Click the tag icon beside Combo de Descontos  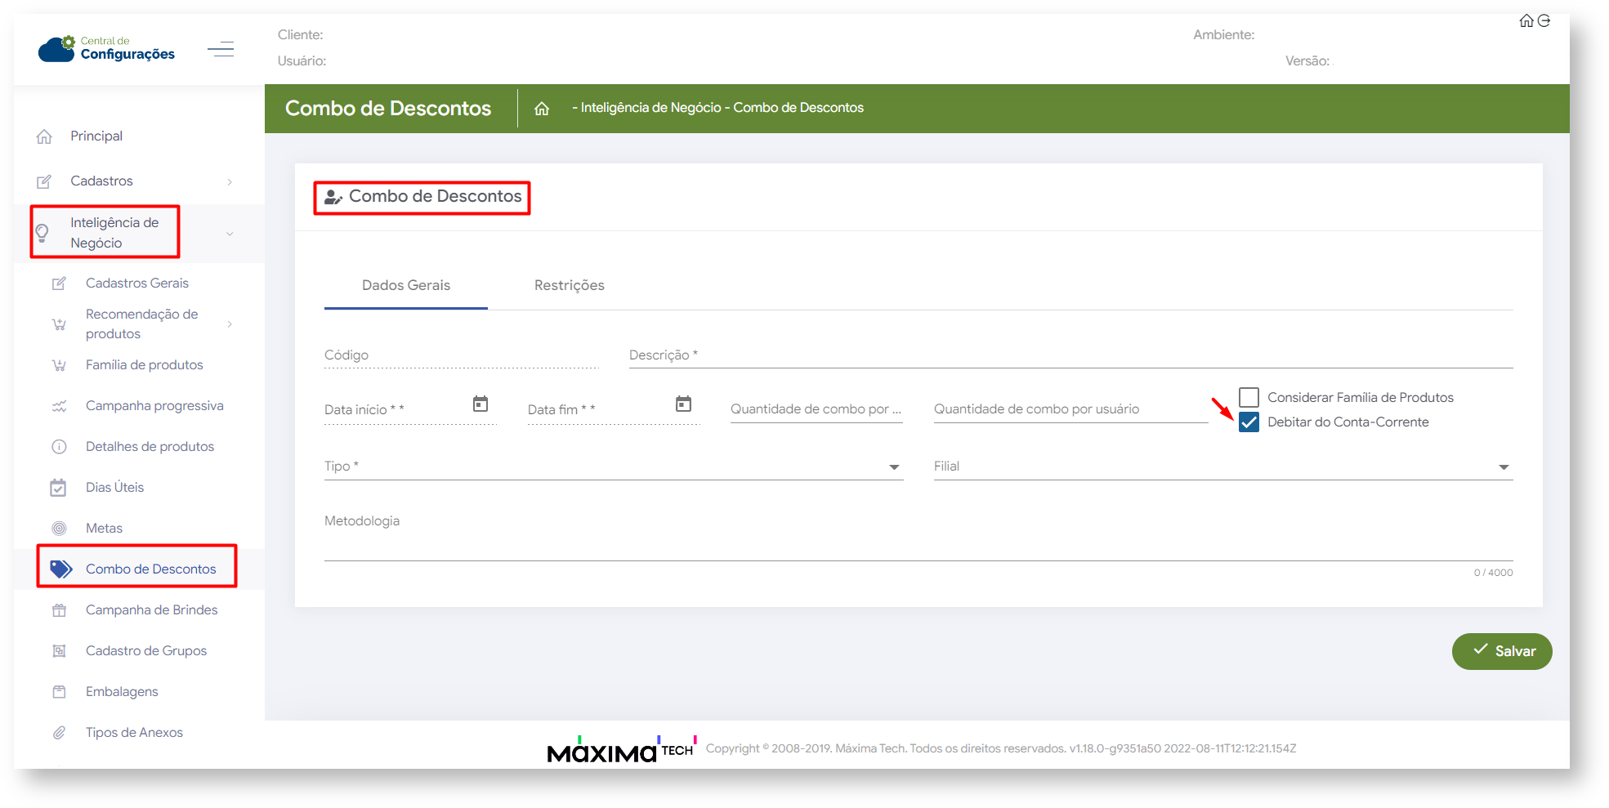61,569
